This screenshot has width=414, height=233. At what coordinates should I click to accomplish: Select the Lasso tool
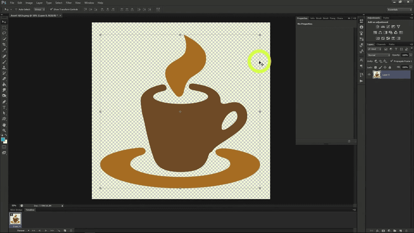[4, 33]
